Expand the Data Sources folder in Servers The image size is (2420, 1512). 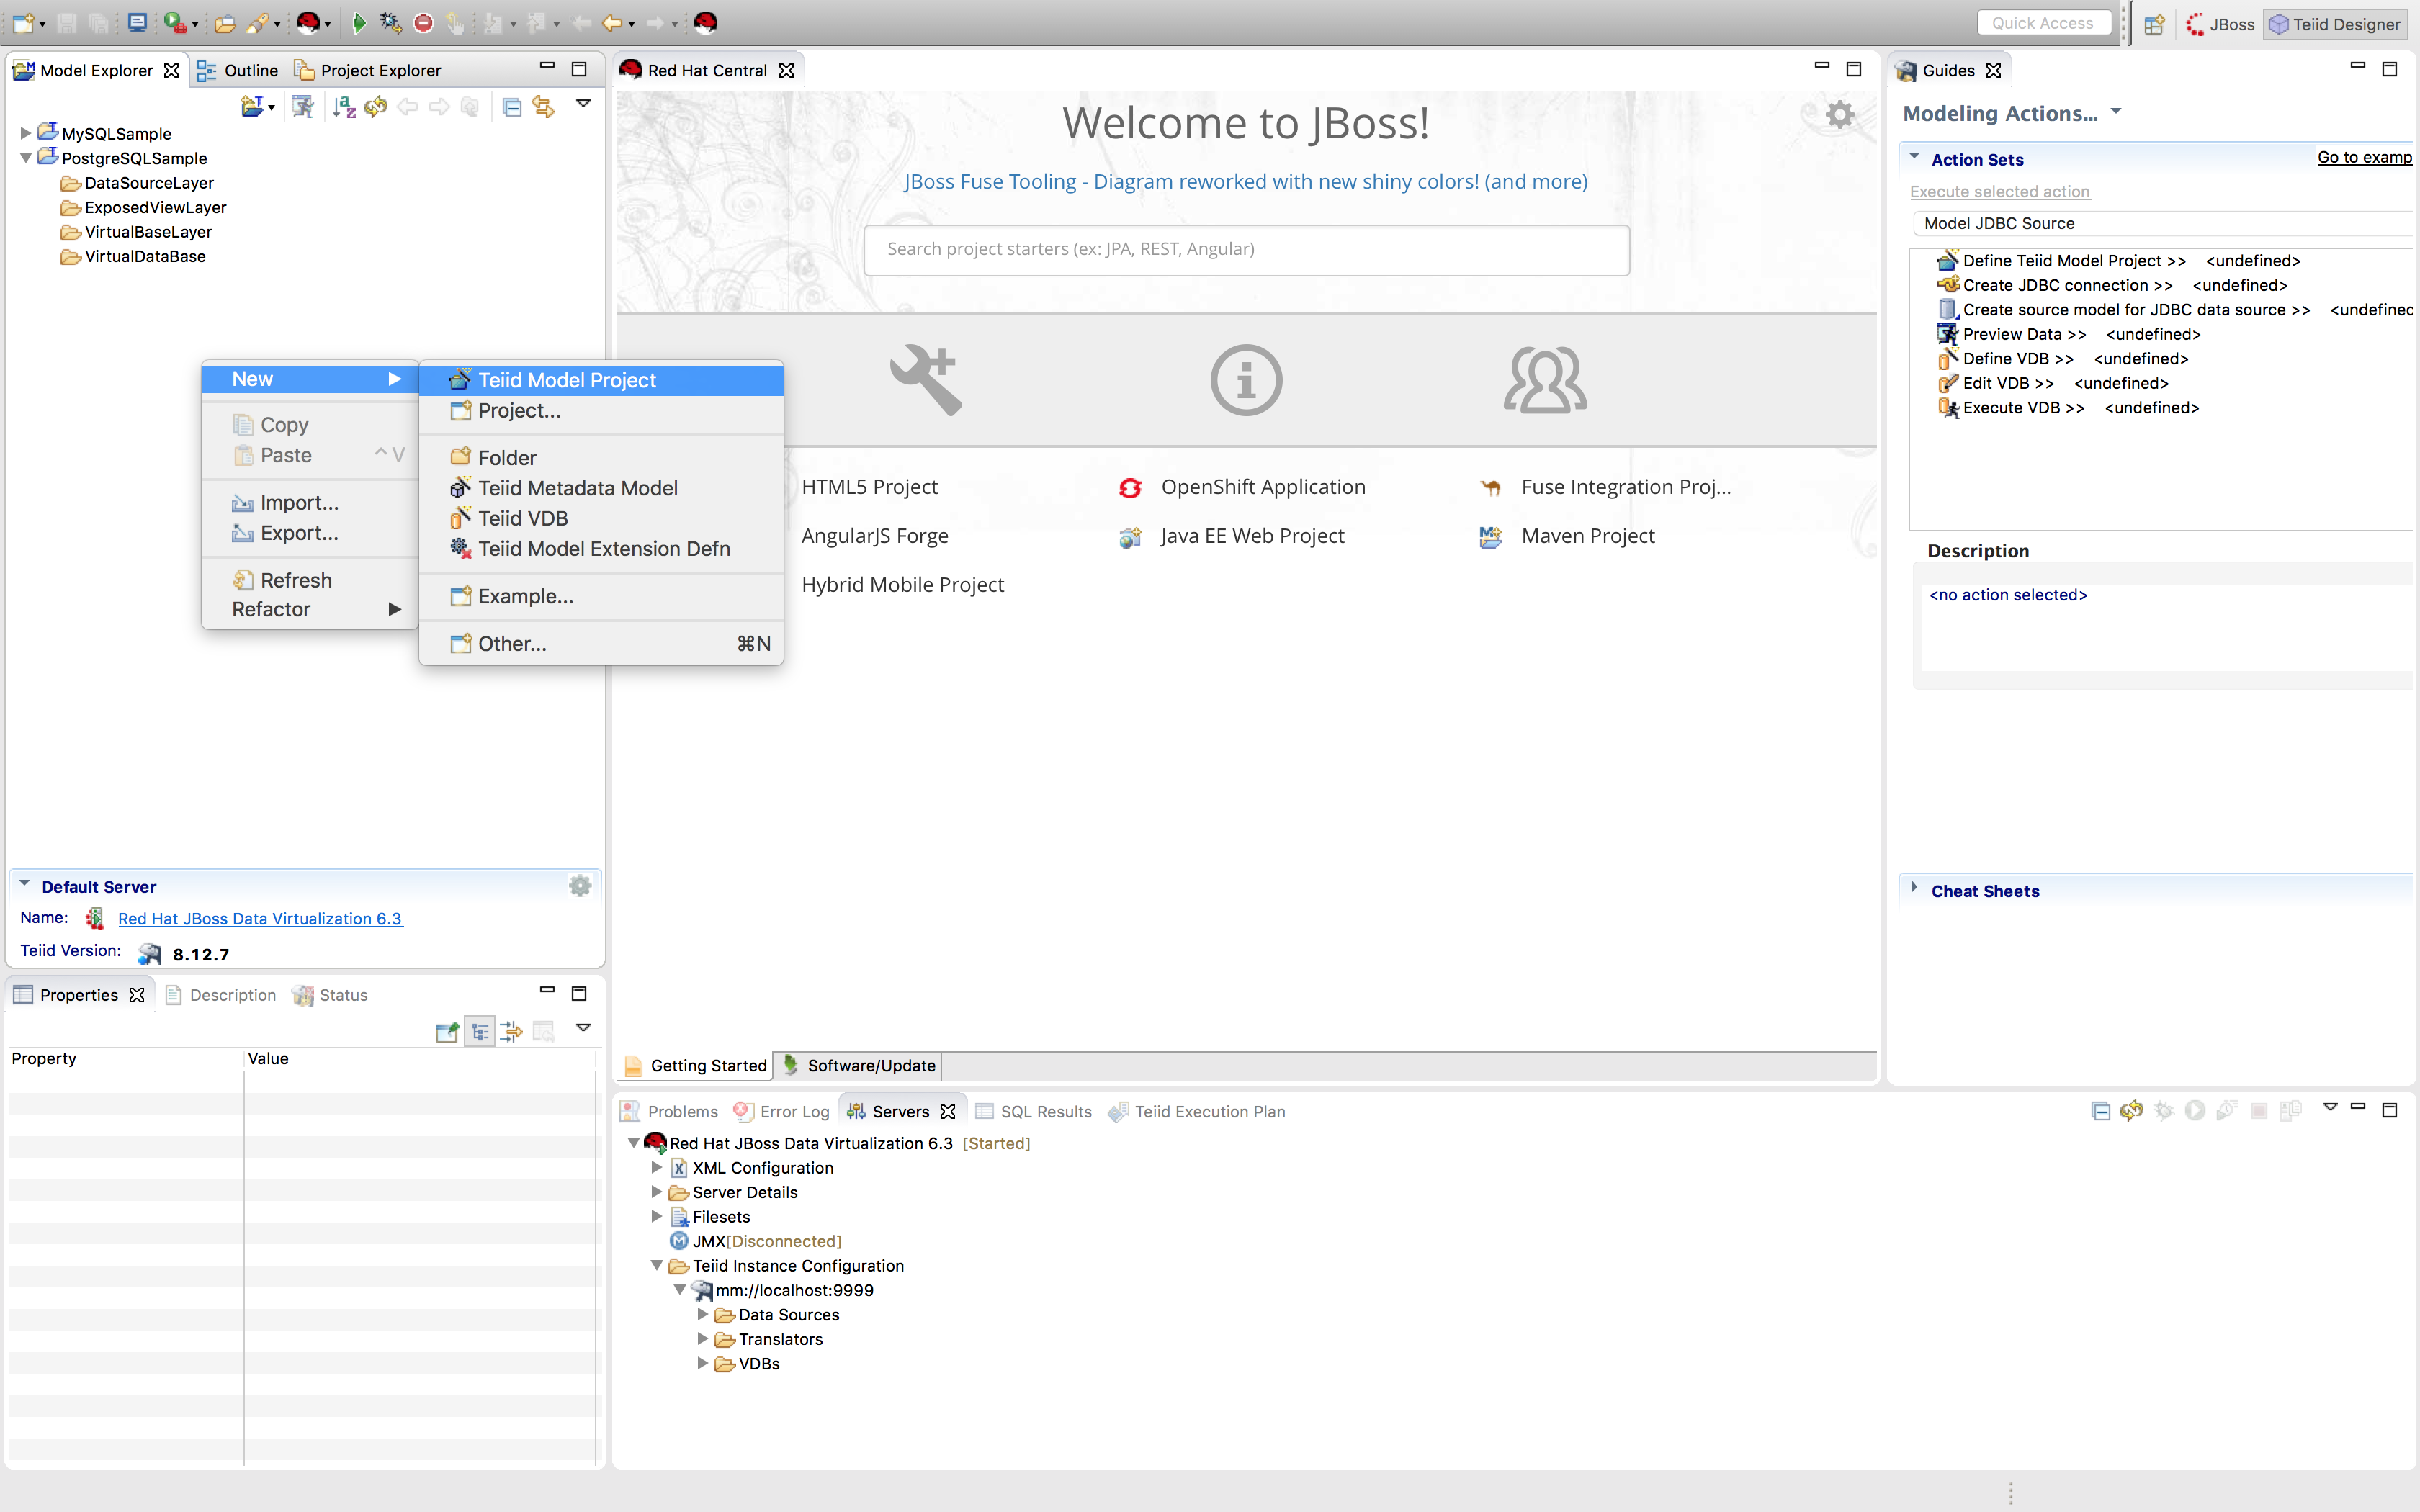(702, 1314)
